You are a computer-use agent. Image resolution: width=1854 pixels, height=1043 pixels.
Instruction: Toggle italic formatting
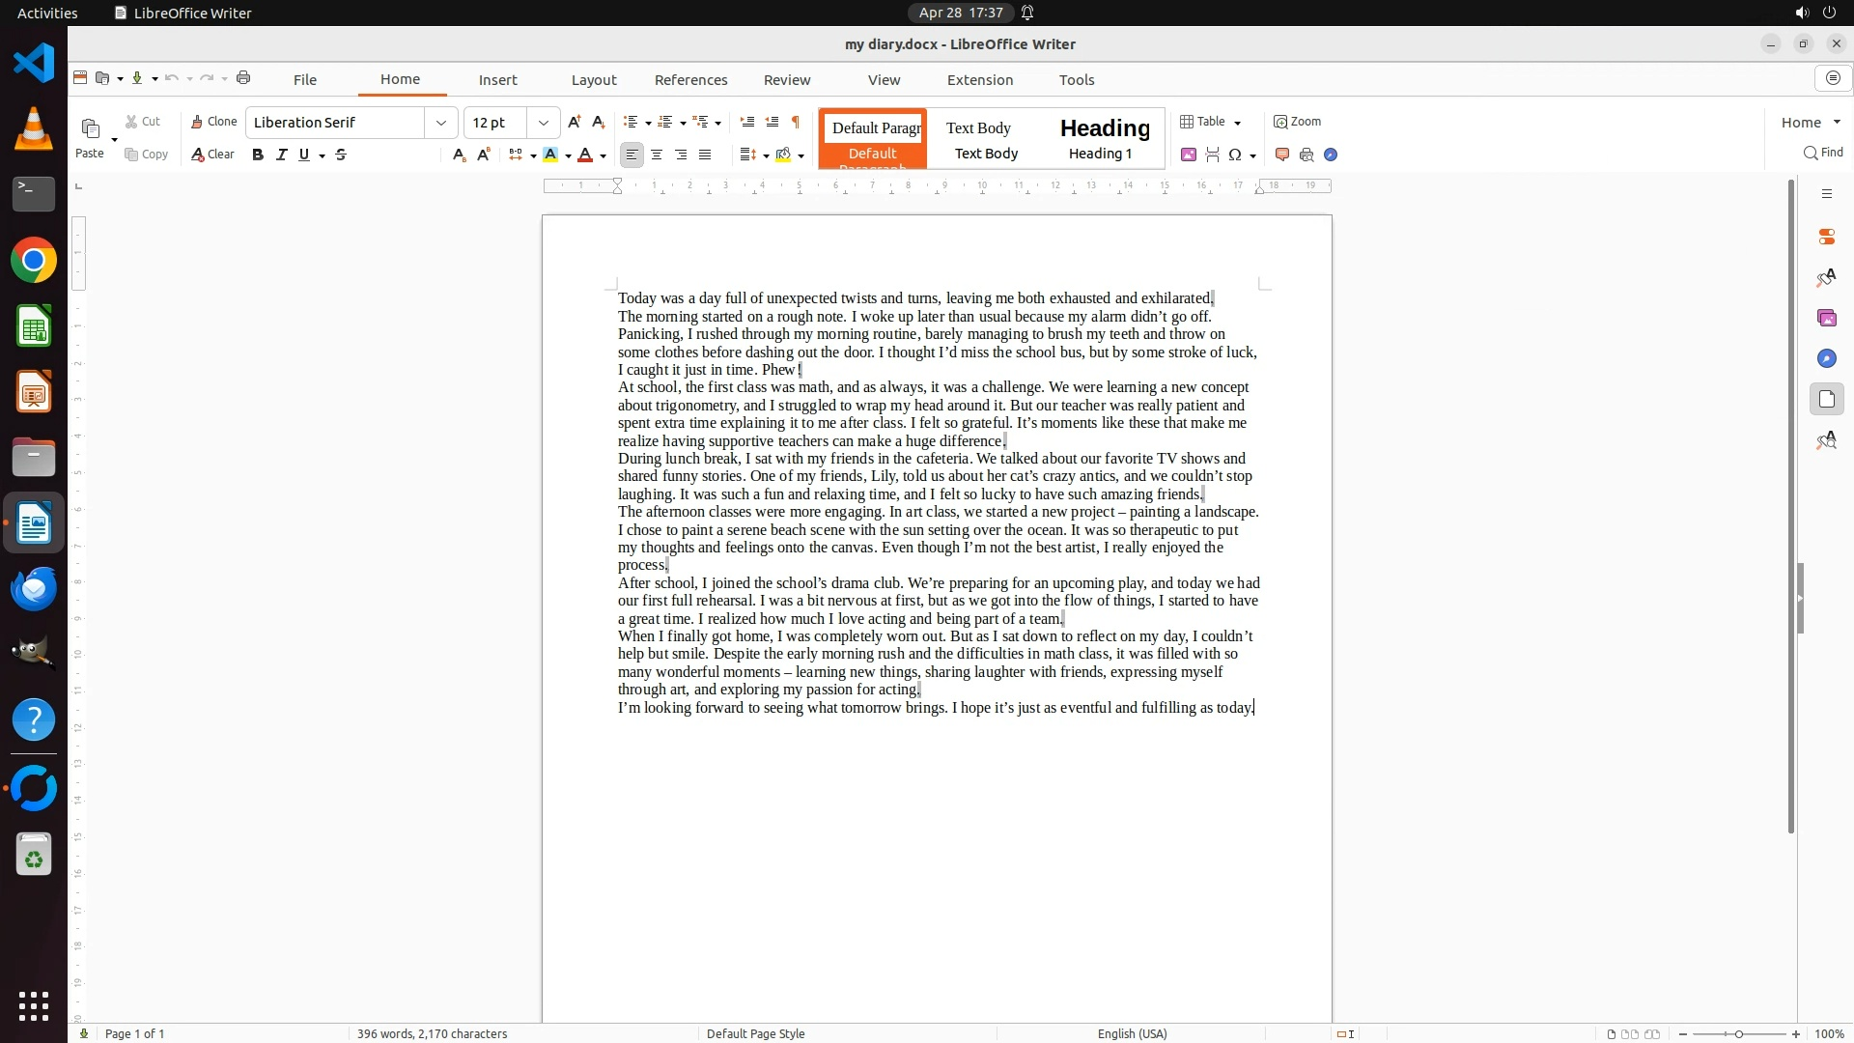281,155
